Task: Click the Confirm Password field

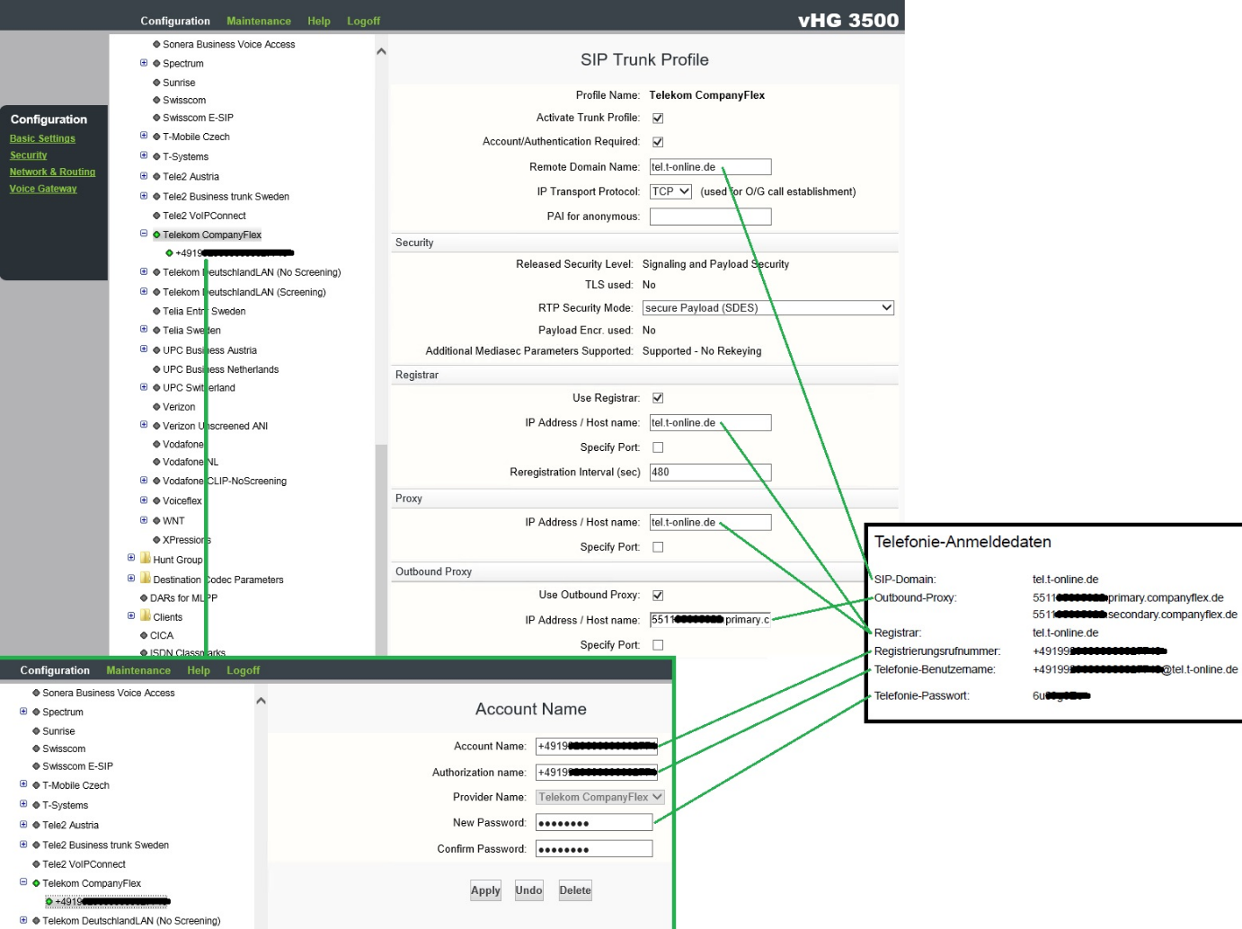Action: [x=594, y=849]
